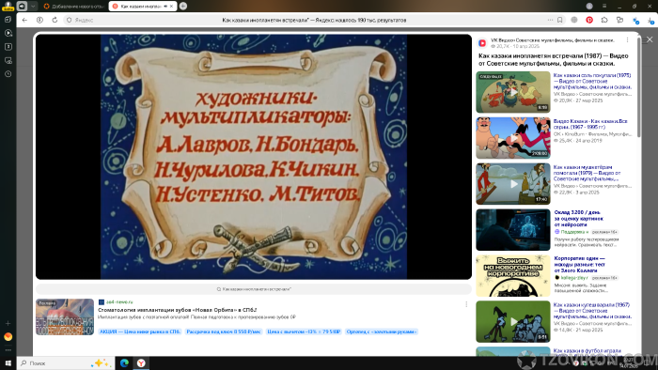Click the main video player showing the credits
The width and height of the screenshot is (658, 370).
[254, 157]
